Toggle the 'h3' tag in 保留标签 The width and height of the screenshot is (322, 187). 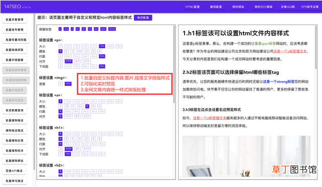click(x=90, y=29)
